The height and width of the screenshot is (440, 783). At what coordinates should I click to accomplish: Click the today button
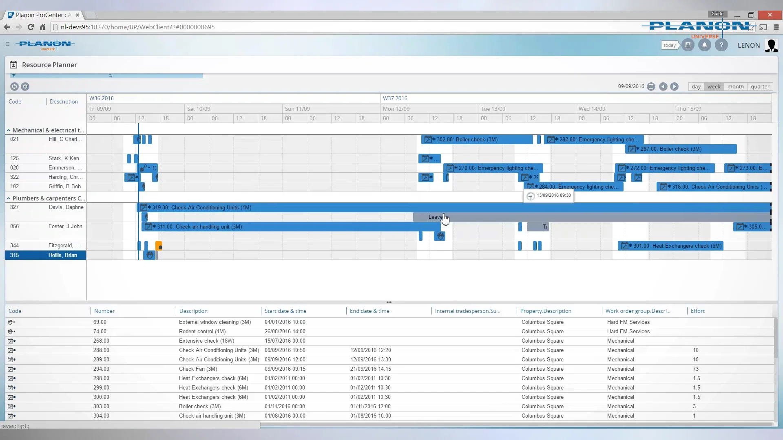pos(669,45)
